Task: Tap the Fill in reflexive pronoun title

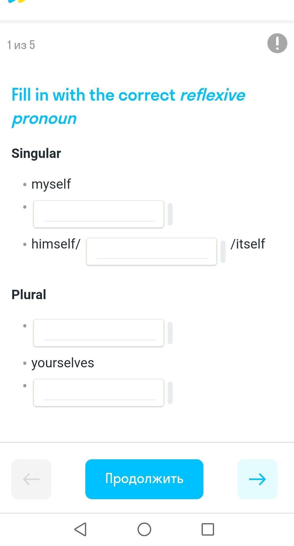Action: coord(129,107)
